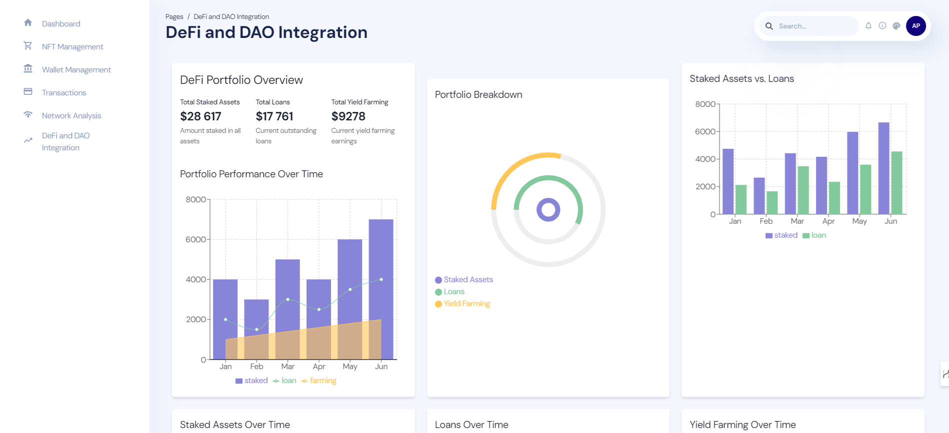The image size is (949, 433).
Task: Click the Transactions card icon
Action: tap(28, 92)
